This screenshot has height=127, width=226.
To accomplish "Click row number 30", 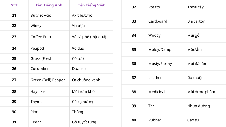I will (x=14, y=112).
